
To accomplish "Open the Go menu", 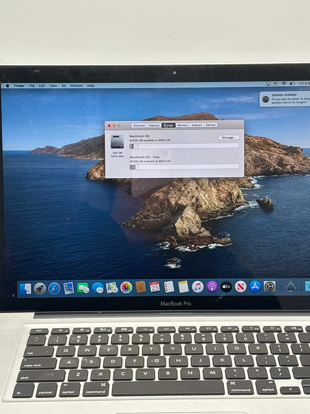I will [x=64, y=86].
